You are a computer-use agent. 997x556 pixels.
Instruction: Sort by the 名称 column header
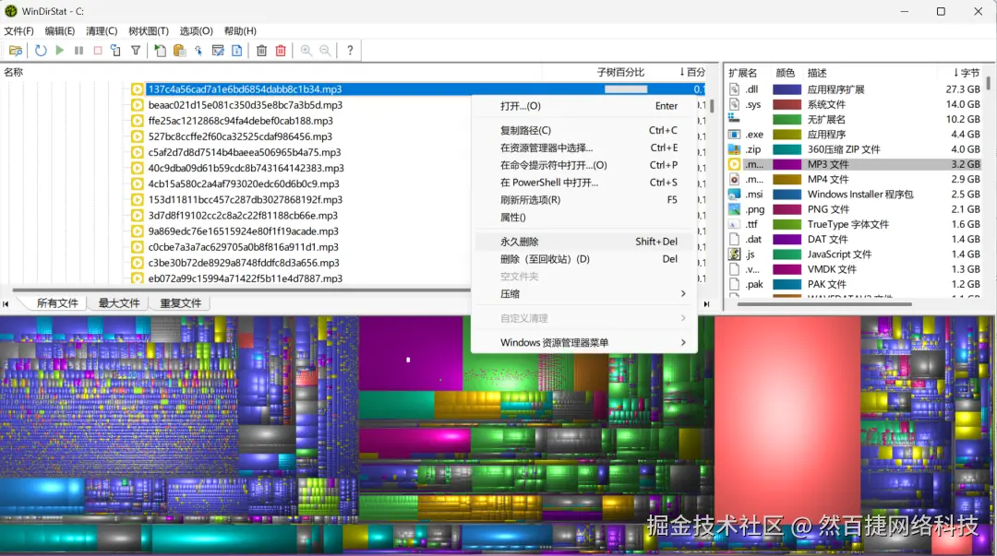click(x=13, y=72)
